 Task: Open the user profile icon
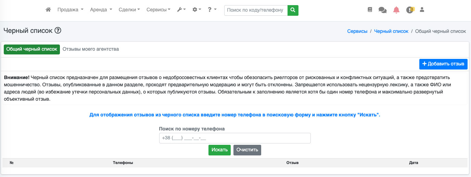422,10
